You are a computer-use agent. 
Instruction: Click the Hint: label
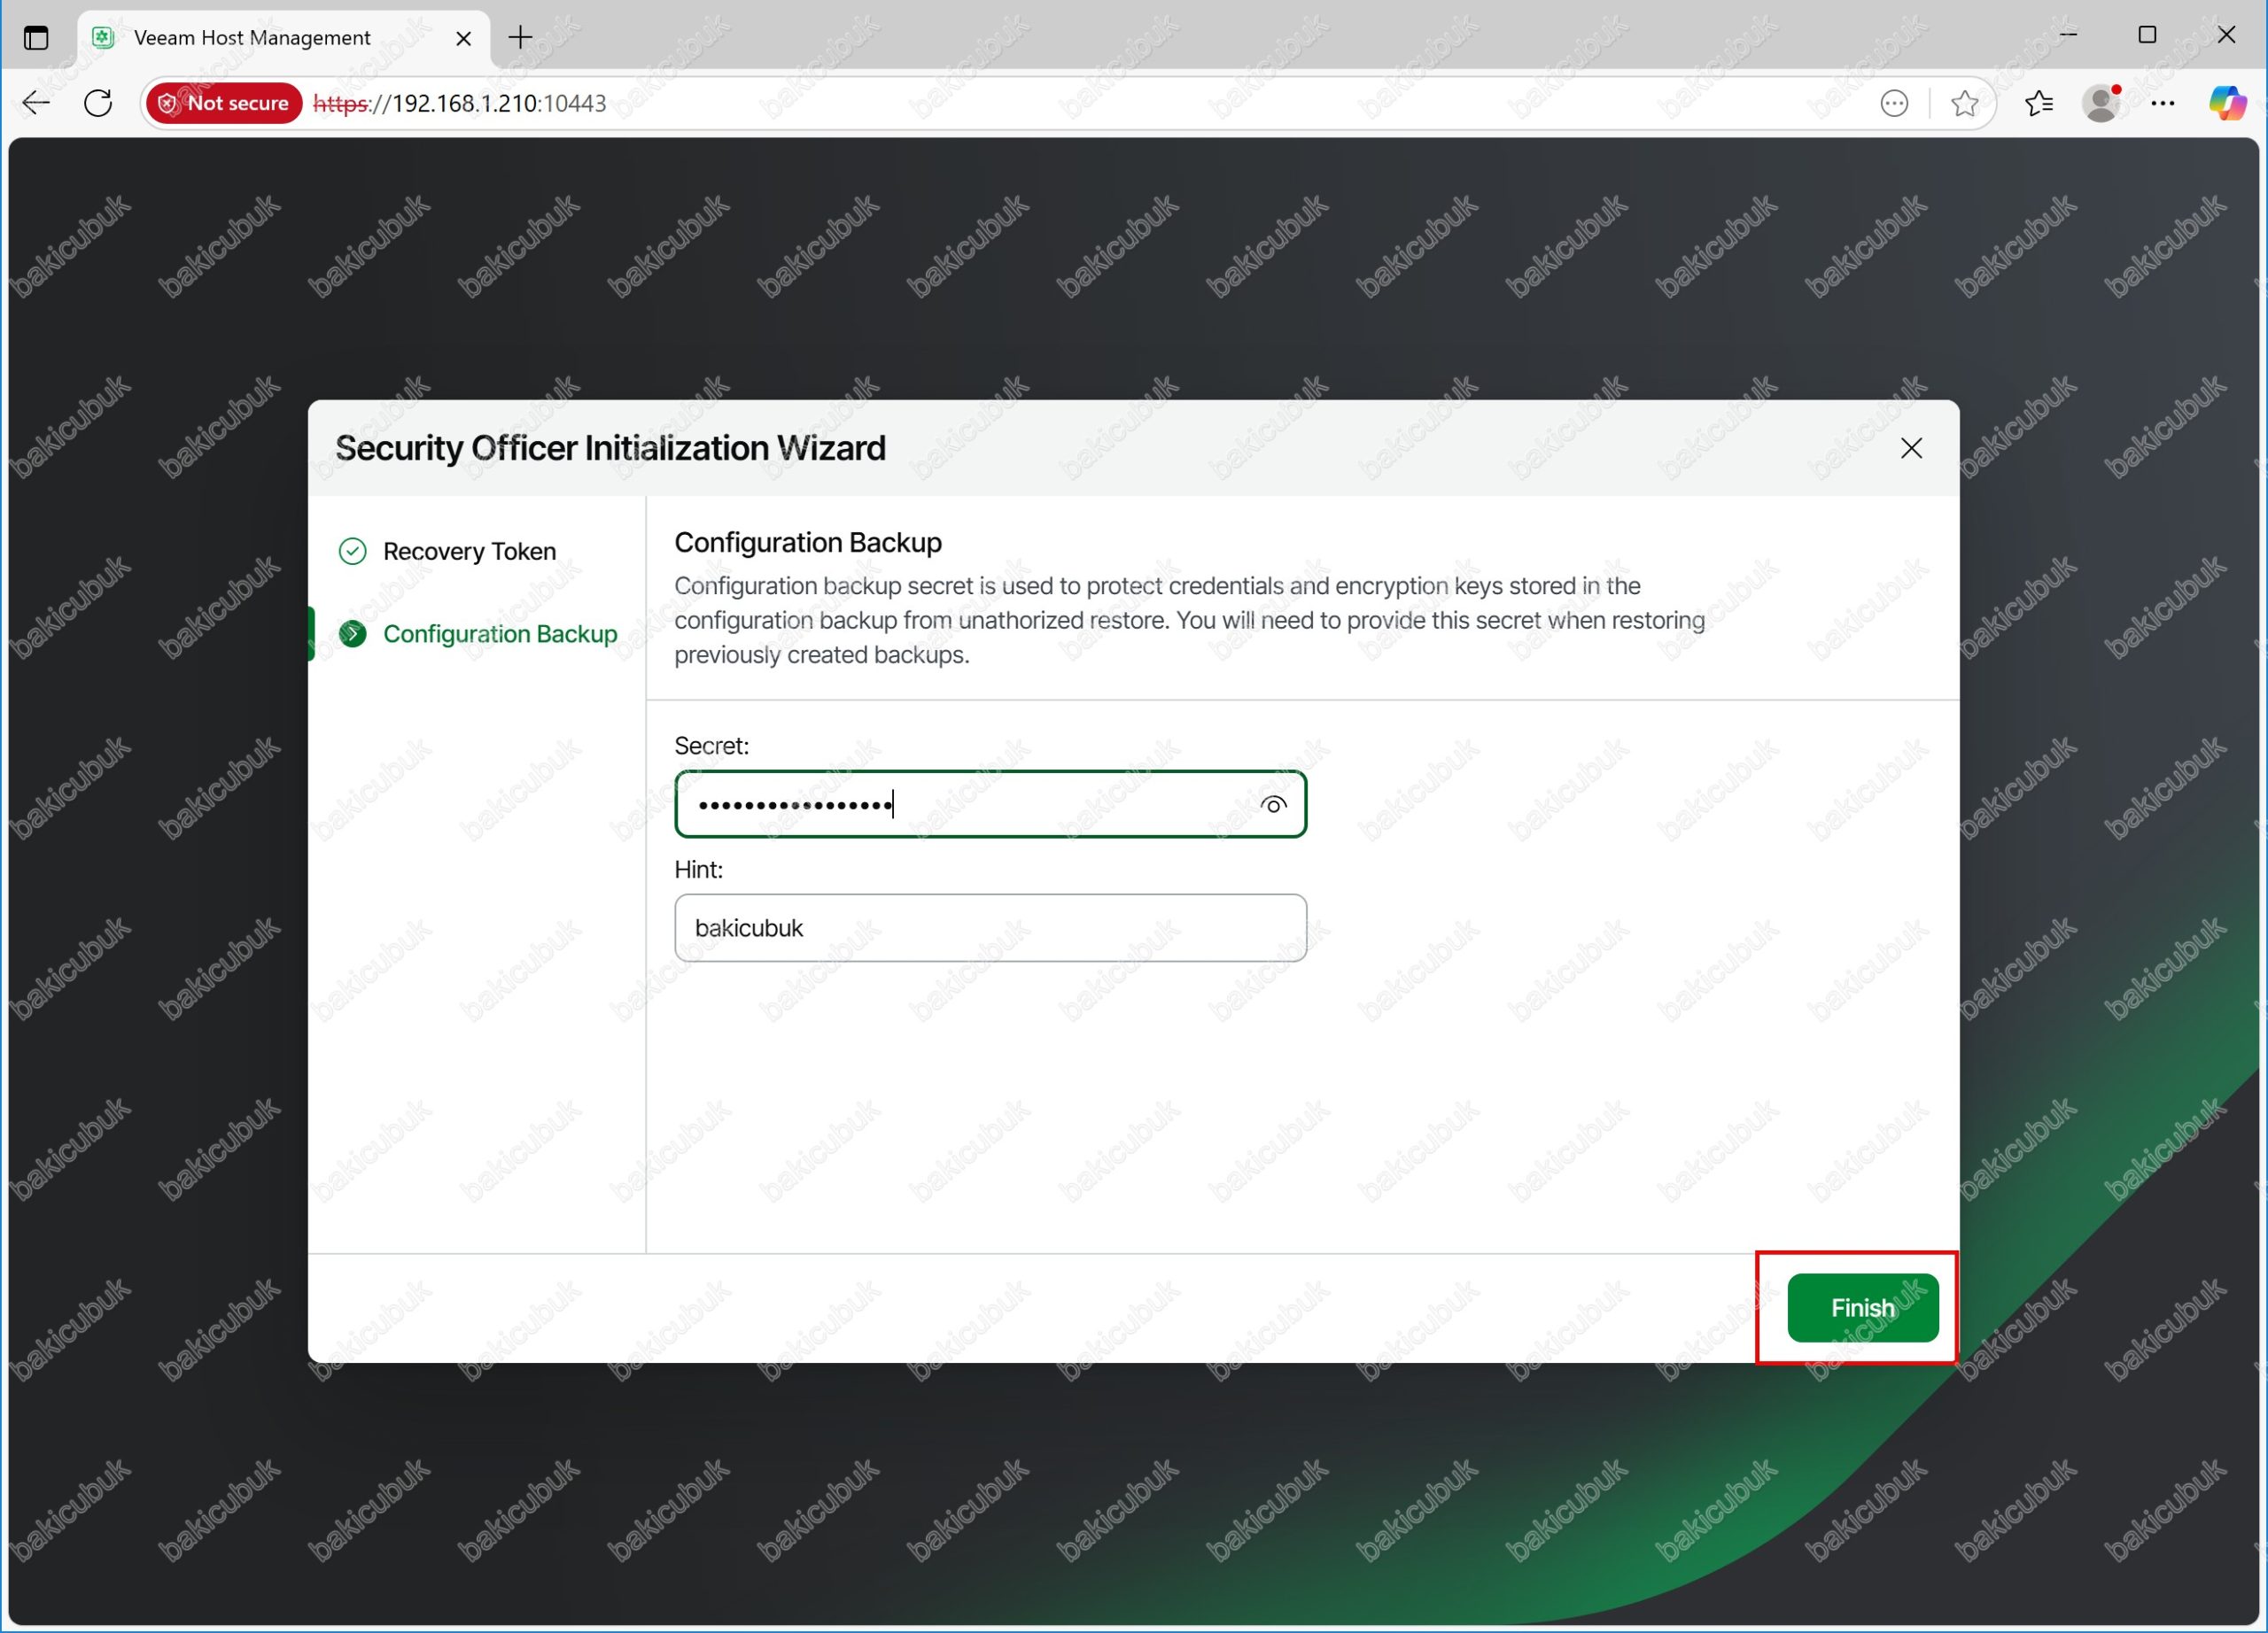point(699,870)
